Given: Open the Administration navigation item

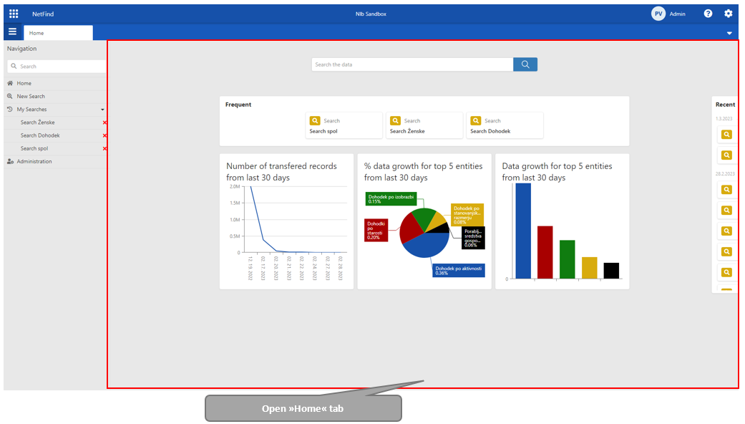Looking at the screenshot, I should (34, 162).
